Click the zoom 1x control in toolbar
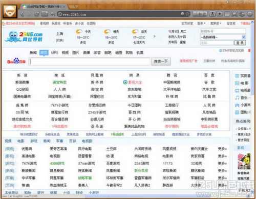Viewport: 256px width, 199px height. (200, 14)
